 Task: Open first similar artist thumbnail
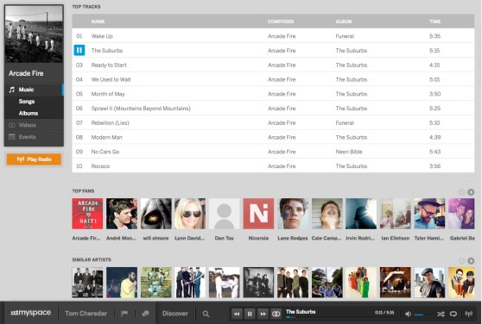87,283
